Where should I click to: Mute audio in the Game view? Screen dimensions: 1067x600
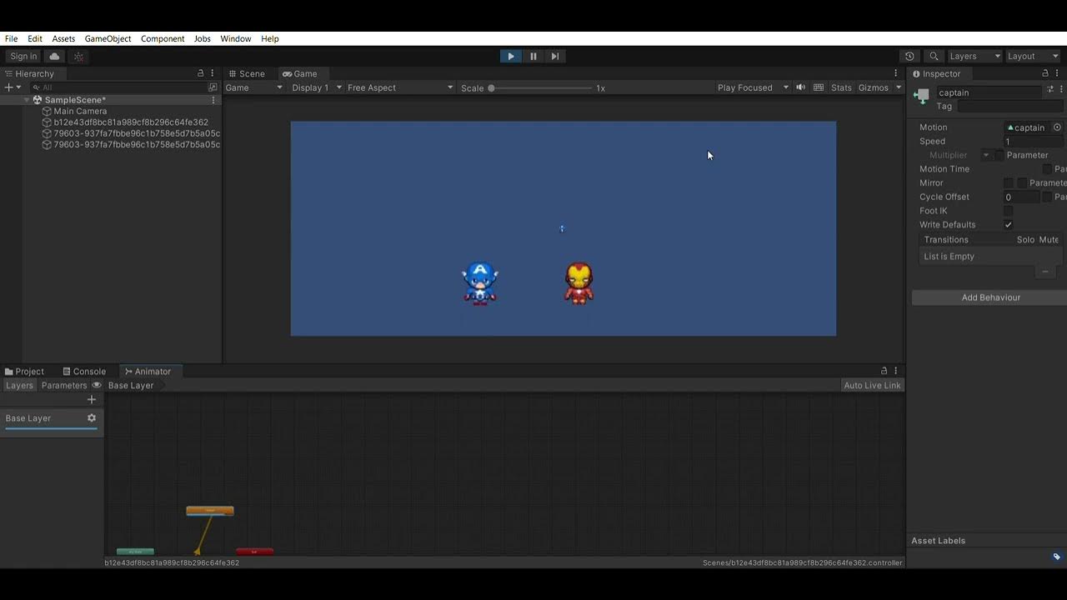pos(801,87)
